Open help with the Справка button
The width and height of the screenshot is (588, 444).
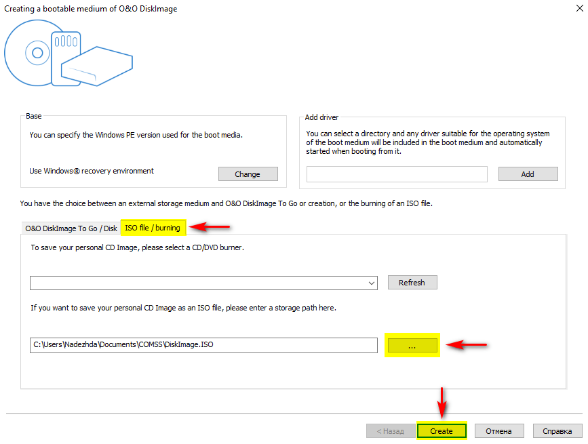point(557,431)
